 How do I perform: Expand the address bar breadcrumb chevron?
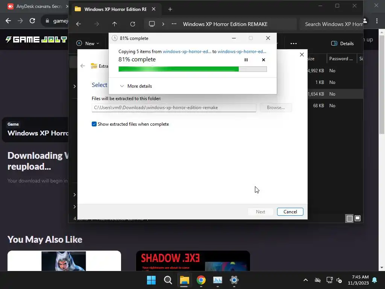click(x=163, y=24)
